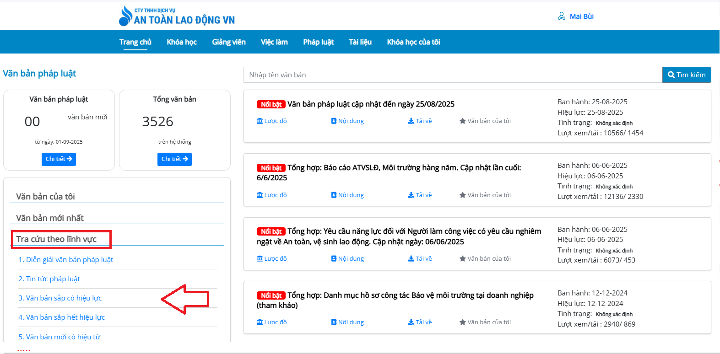
Task: Go to the Khóa học menu
Action: [x=182, y=42]
